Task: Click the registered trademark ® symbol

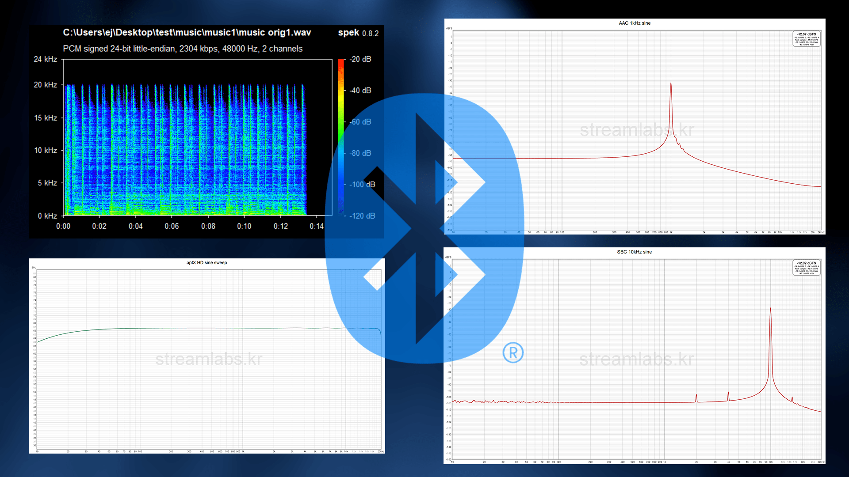Action: 513,352
